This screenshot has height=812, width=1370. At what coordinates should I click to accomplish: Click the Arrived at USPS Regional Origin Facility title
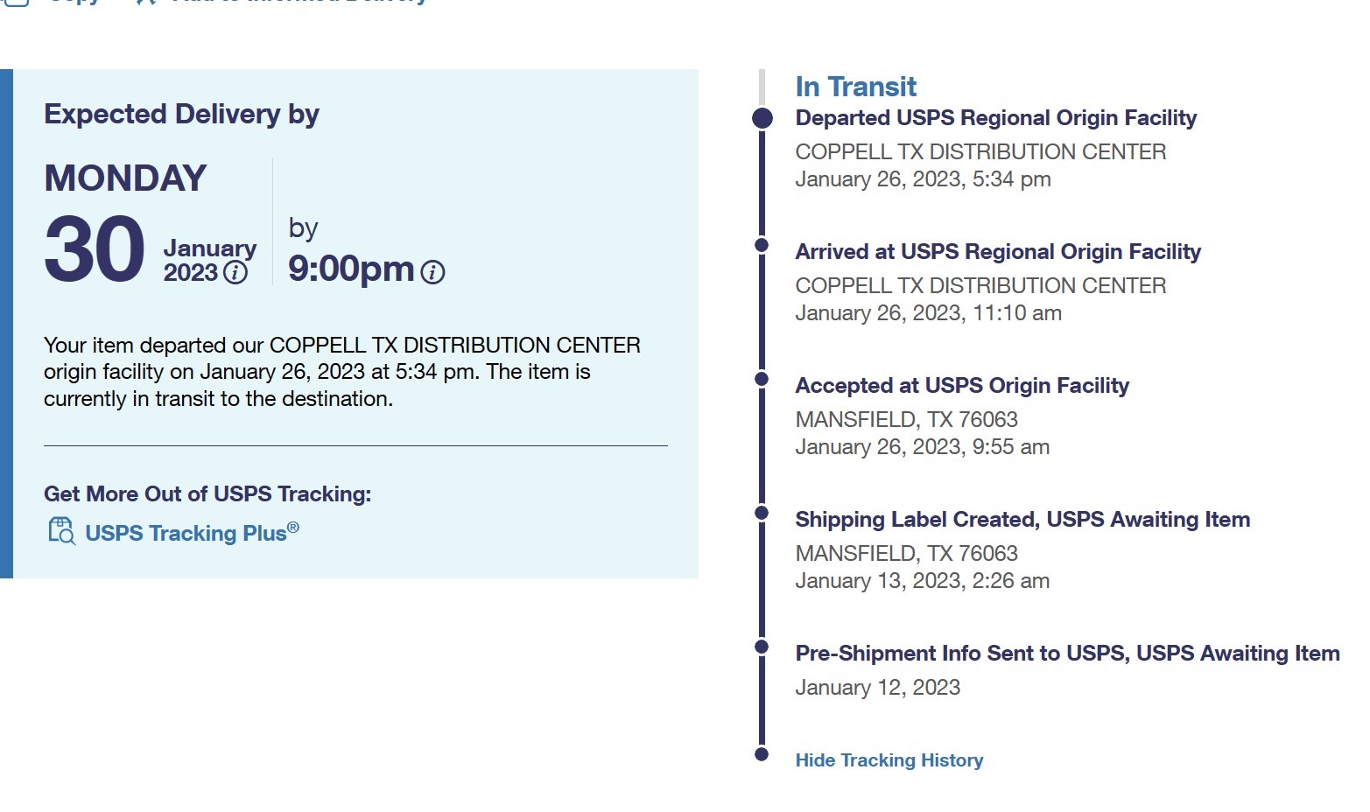click(998, 252)
